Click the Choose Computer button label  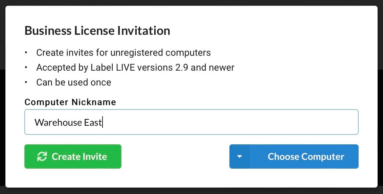point(306,156)
